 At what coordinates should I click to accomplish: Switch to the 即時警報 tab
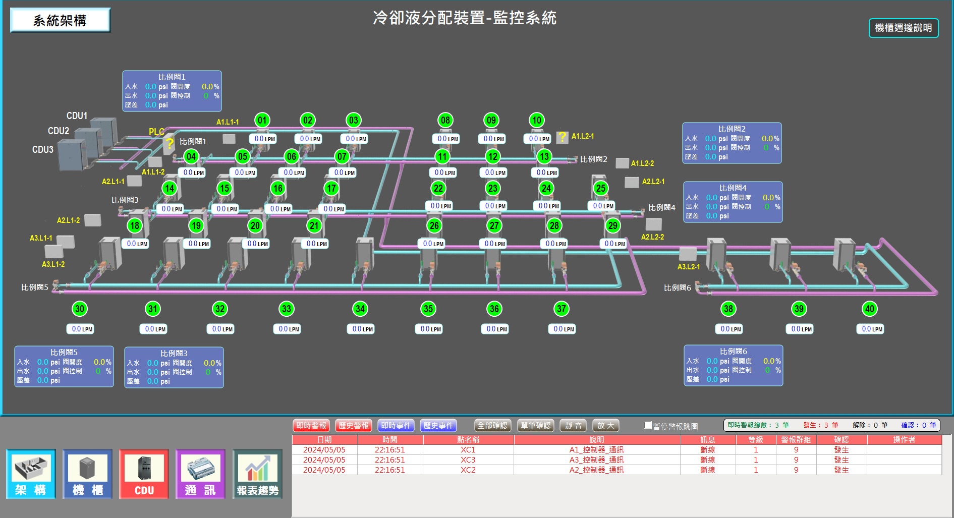pos(311,426)
